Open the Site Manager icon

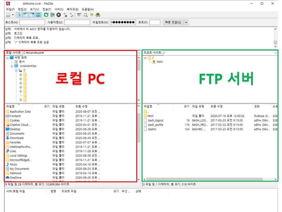pos(8,15)
